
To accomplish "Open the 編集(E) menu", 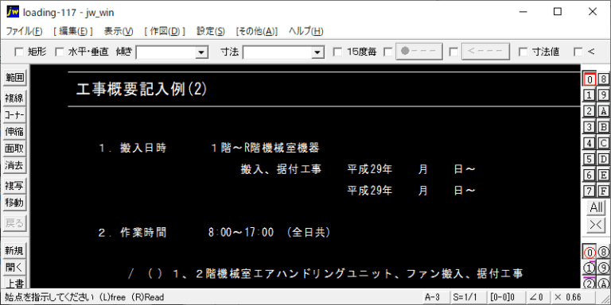I will (x=73, y=32).
